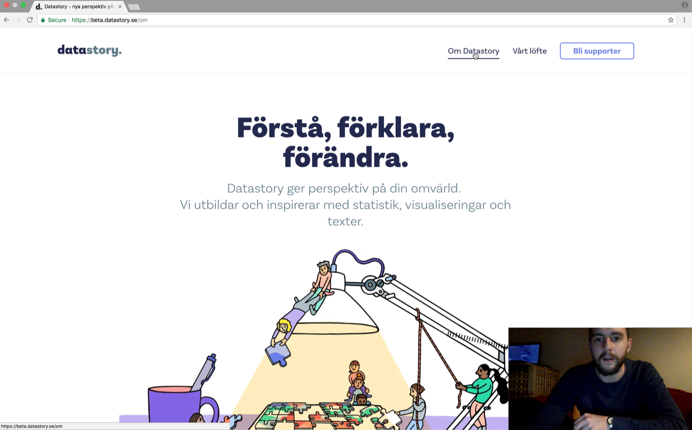The image size is (692, 430).
Task: Click the green macOS fullscreen window button
Action: [x=23, y=5]
